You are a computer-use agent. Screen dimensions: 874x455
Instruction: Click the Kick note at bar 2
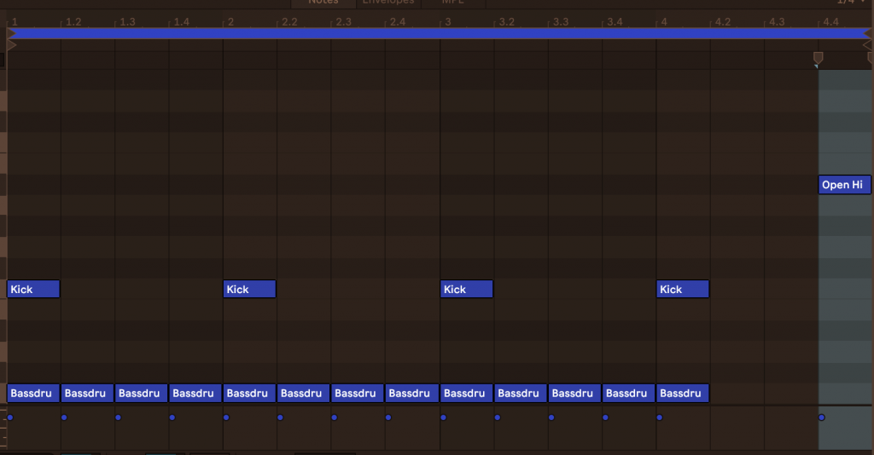point(249,290)
